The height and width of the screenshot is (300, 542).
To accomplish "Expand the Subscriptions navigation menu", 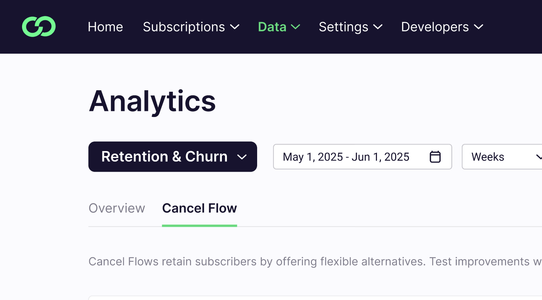I will 184,27.
